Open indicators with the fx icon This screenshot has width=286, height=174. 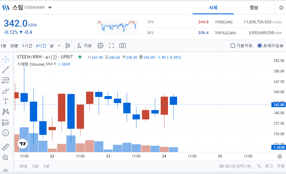(79, 46)
